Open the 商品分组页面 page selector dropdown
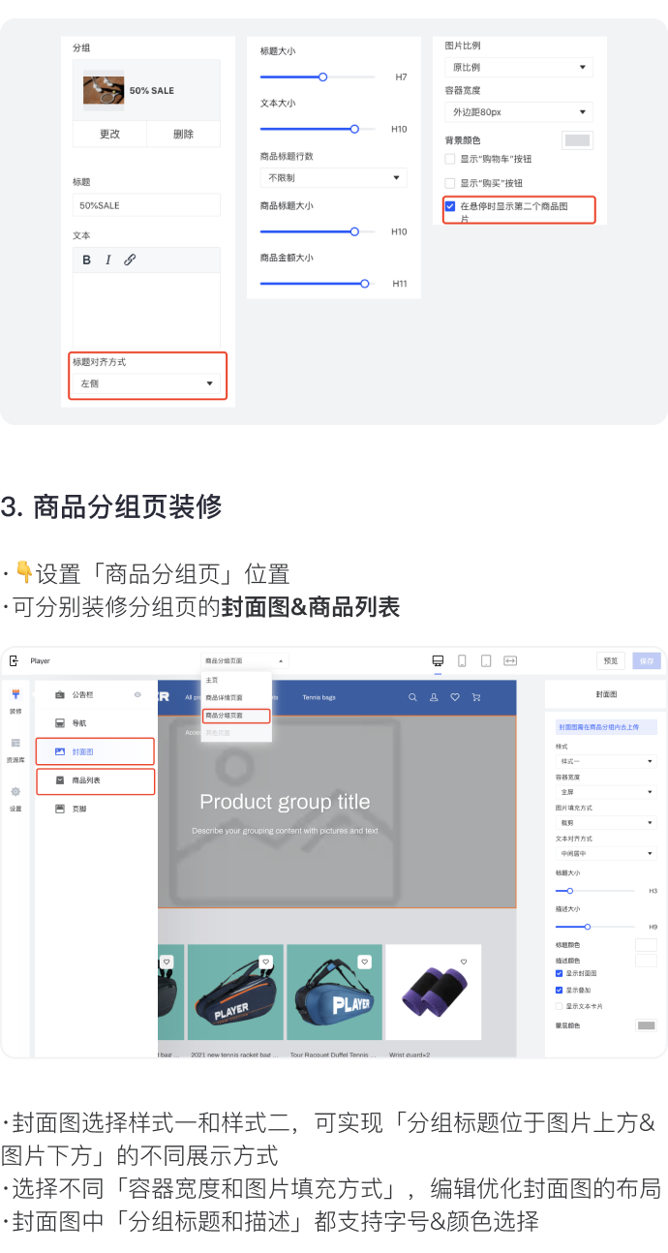668x1253 pixels. tap(244, 660)
